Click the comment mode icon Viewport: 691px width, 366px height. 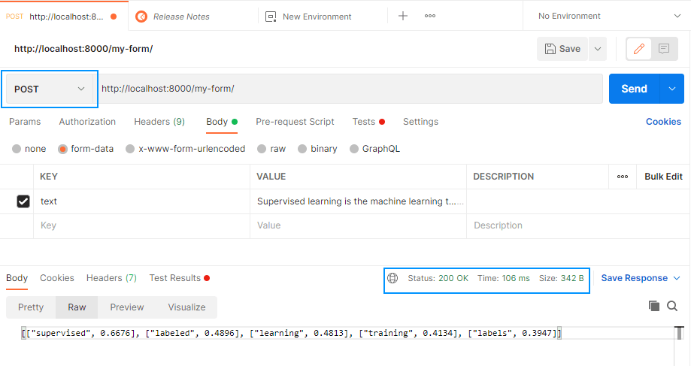[x=664, y=49]
